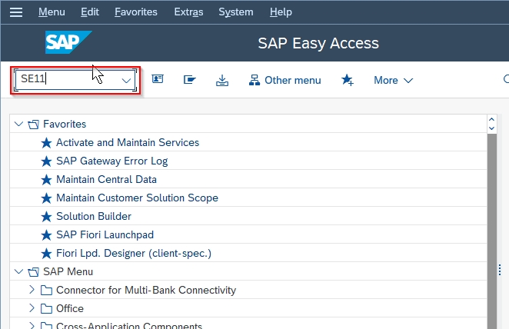Click the download tray toolbar icon
Image resolution: width=509 pixels, height=329 pixels.
(x=222, y=80)
